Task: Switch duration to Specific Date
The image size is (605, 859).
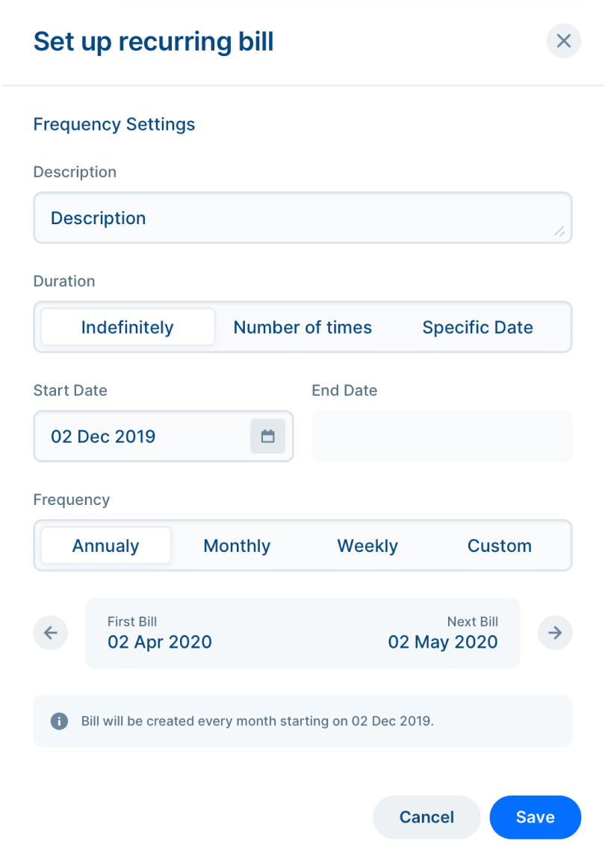Action: click(x=477, y=327)
